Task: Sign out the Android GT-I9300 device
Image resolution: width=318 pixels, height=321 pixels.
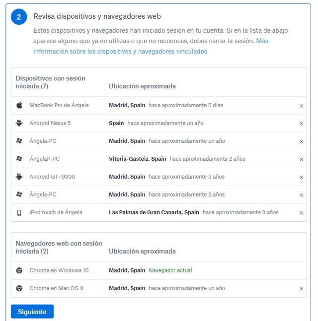Action: pos(301,177)
